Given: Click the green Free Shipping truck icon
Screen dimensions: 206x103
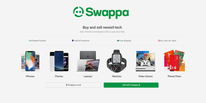Looking at the screenshot, I should click(x=118, y=41).
